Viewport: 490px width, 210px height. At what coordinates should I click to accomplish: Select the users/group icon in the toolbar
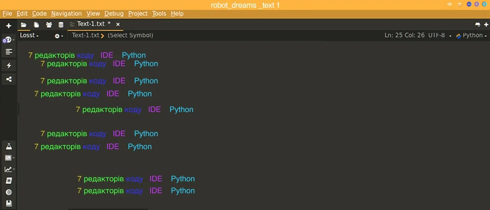click(49, 24)
